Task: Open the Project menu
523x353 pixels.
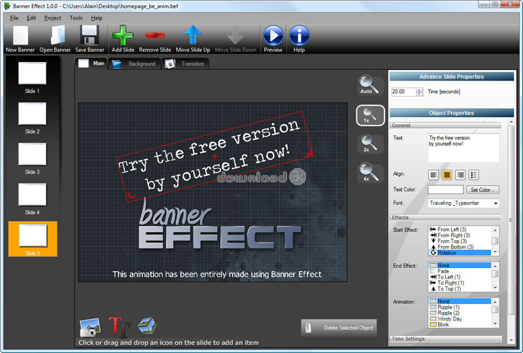Action: click(53, 18)
